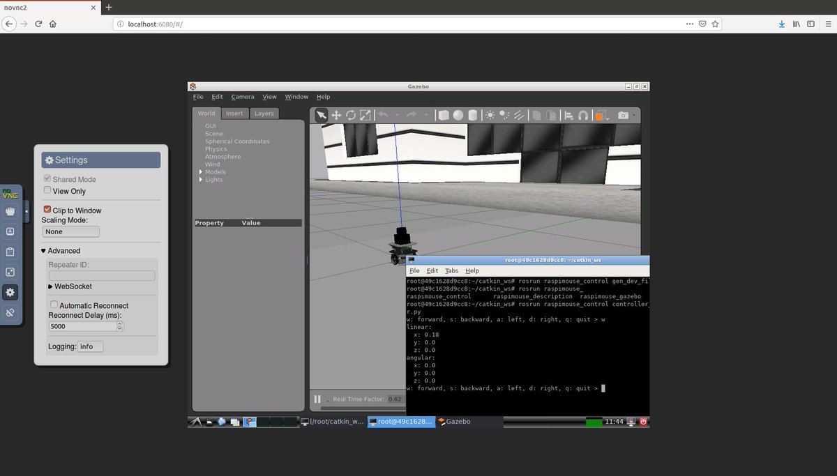Open Gazebo Camera menu

[x=243, y=97]
